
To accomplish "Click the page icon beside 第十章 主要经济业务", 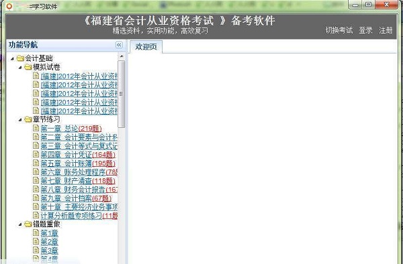I will click(36, 206).
